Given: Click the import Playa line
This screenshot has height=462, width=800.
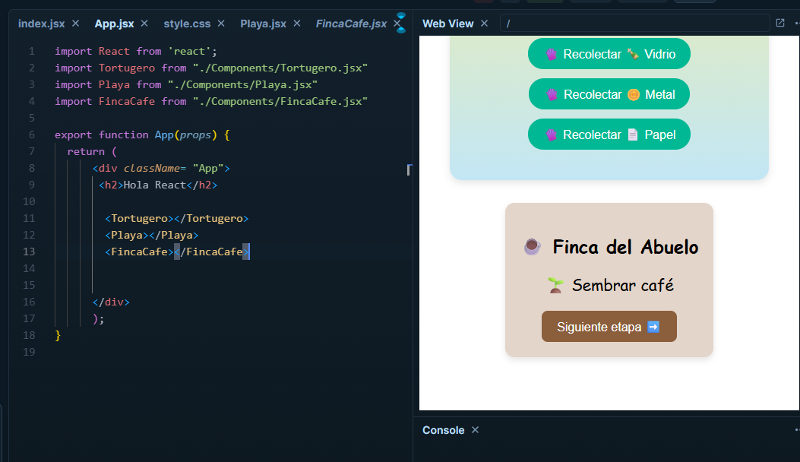Looking at the screenshot, I should point(186,85).
